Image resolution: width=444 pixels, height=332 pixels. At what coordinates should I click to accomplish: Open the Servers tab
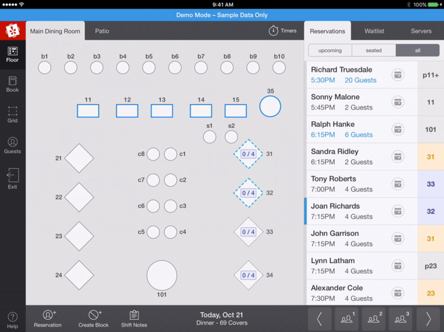(x=421, y=31)
